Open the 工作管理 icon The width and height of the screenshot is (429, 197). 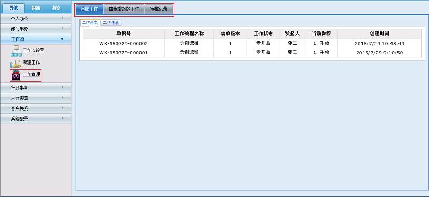(16, 75)
